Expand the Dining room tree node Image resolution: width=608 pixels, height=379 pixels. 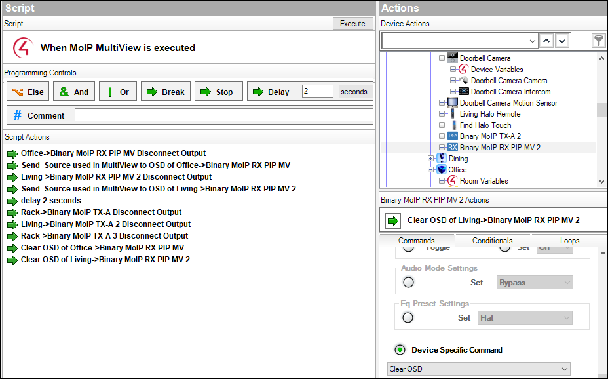click(x=431, y=159)
